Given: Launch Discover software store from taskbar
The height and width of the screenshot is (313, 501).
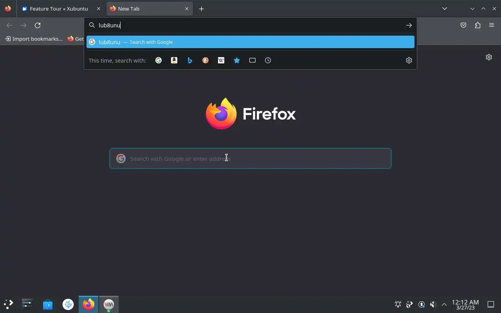Looking at the screenshot, I should tap(48, 304).
